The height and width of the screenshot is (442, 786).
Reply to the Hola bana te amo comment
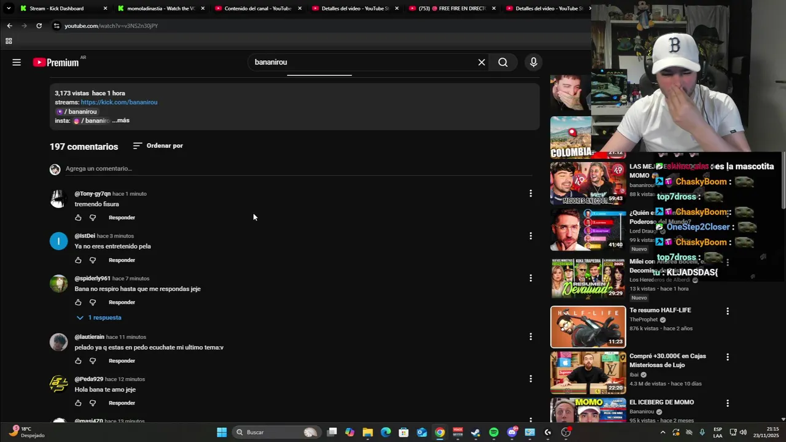pyautogui.click(x=122, y=403)
